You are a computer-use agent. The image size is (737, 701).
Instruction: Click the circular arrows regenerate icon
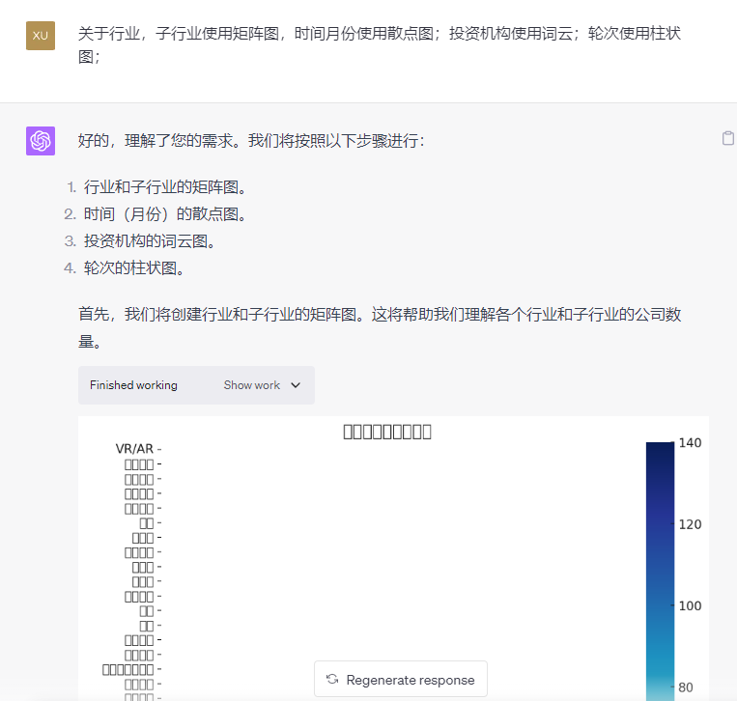(332, 680)
